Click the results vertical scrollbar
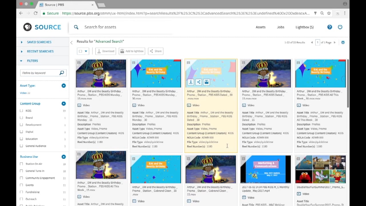The height and width of the screenshot is (206, 366). tap(348, 84)
